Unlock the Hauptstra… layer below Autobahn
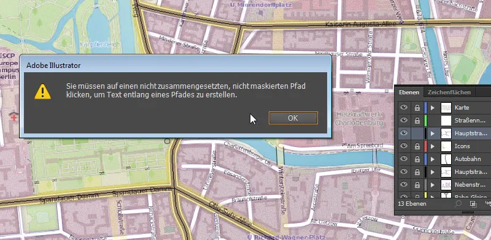 (417, 172)
